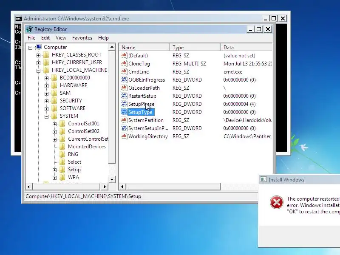Click the SECURITY folder icon
This screenshot has height=255, width=340.
point(54,101)
